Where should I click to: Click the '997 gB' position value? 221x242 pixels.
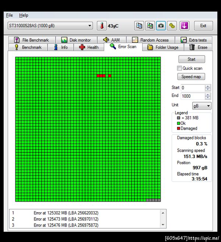click(200, 167)
